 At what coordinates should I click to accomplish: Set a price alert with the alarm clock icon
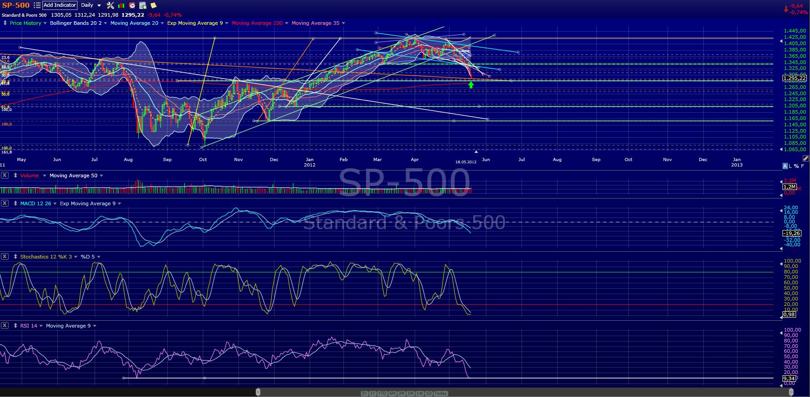click(x=132, y=5)
